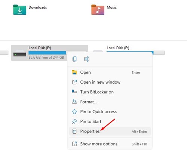
Task: Click the folder icon beside Open
Action: (74, 72)
